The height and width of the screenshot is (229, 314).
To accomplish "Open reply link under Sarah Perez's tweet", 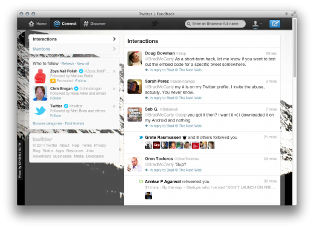I will 173,98.
